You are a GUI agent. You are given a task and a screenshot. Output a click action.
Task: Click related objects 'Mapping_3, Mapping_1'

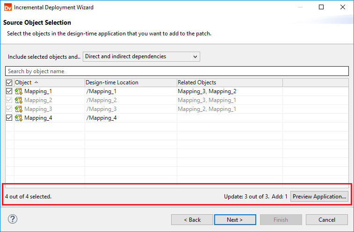(x=207, y=100)
